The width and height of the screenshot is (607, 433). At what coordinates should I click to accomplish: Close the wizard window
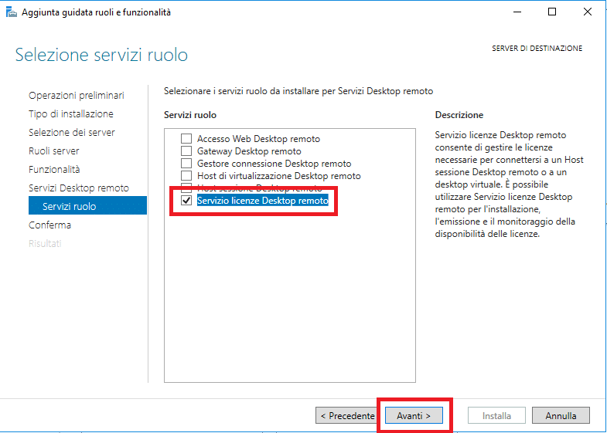pyautogui.click(x=587, y=12)
